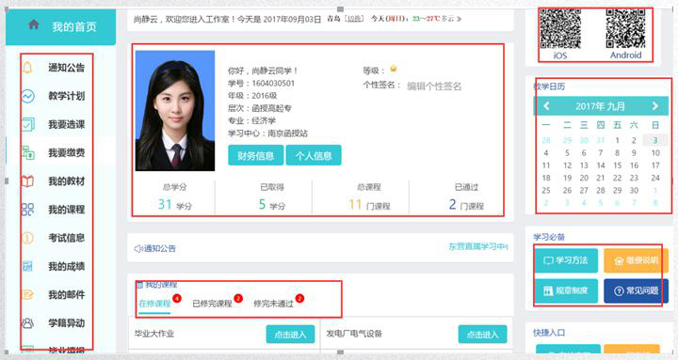Click the 毕业大作业 course name

coord(153,334)
